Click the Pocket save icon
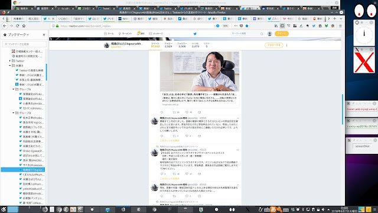 coord(242,26)
